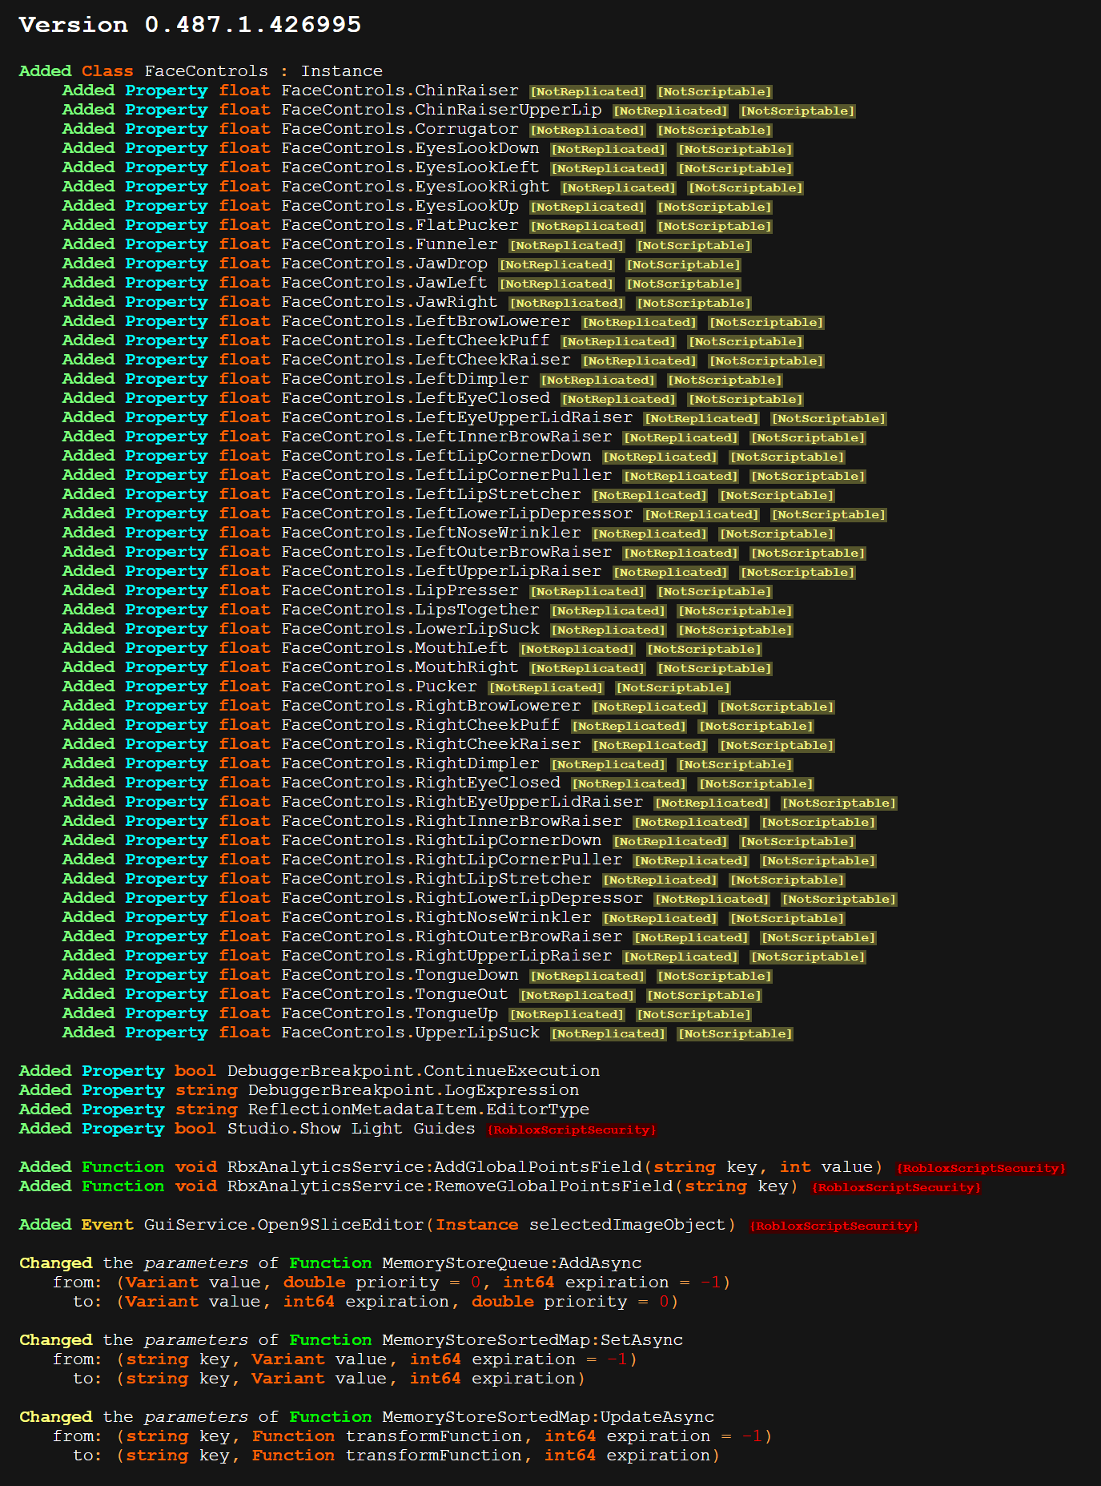Click the 'from:' line under AddAsync
Viewport: 1101px width, 1486px height.
click(x=392, y=1283)
